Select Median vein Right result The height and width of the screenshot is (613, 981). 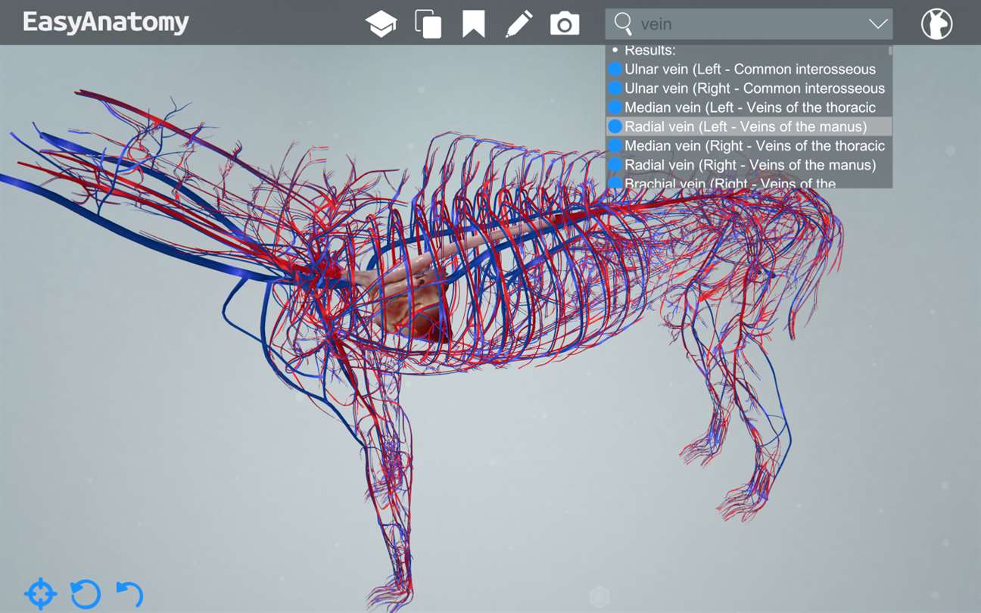click(749, 145)
